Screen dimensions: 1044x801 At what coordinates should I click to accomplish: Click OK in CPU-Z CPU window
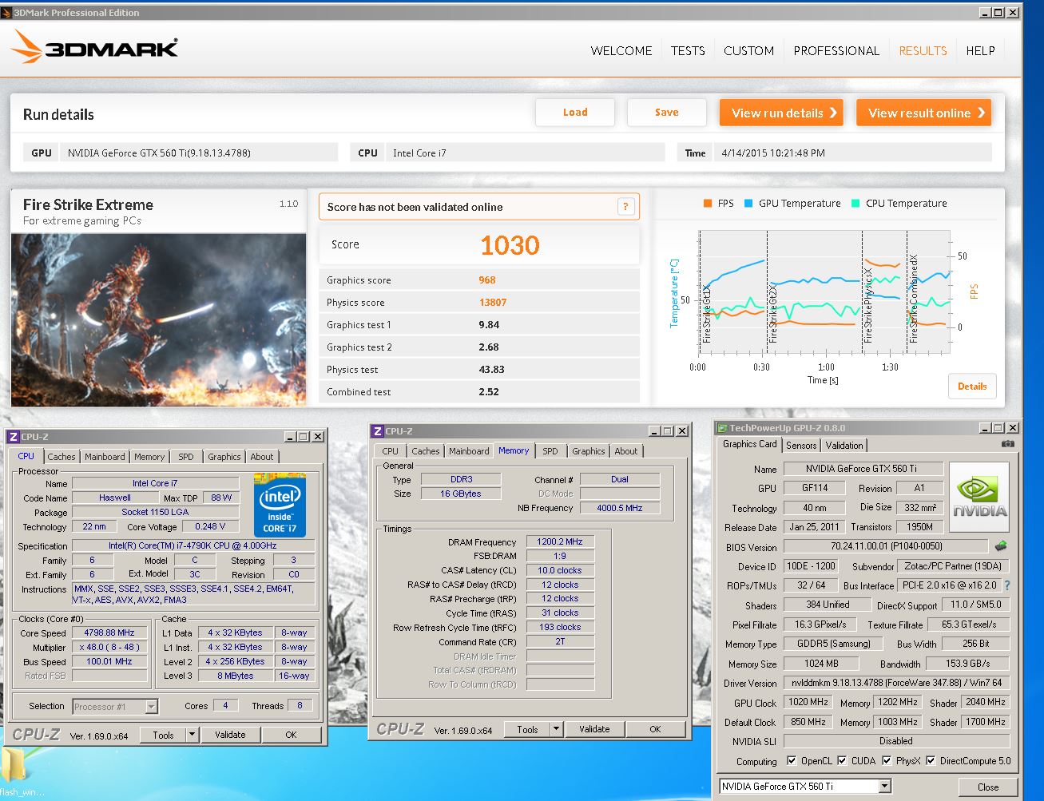[x=291, y=735]
